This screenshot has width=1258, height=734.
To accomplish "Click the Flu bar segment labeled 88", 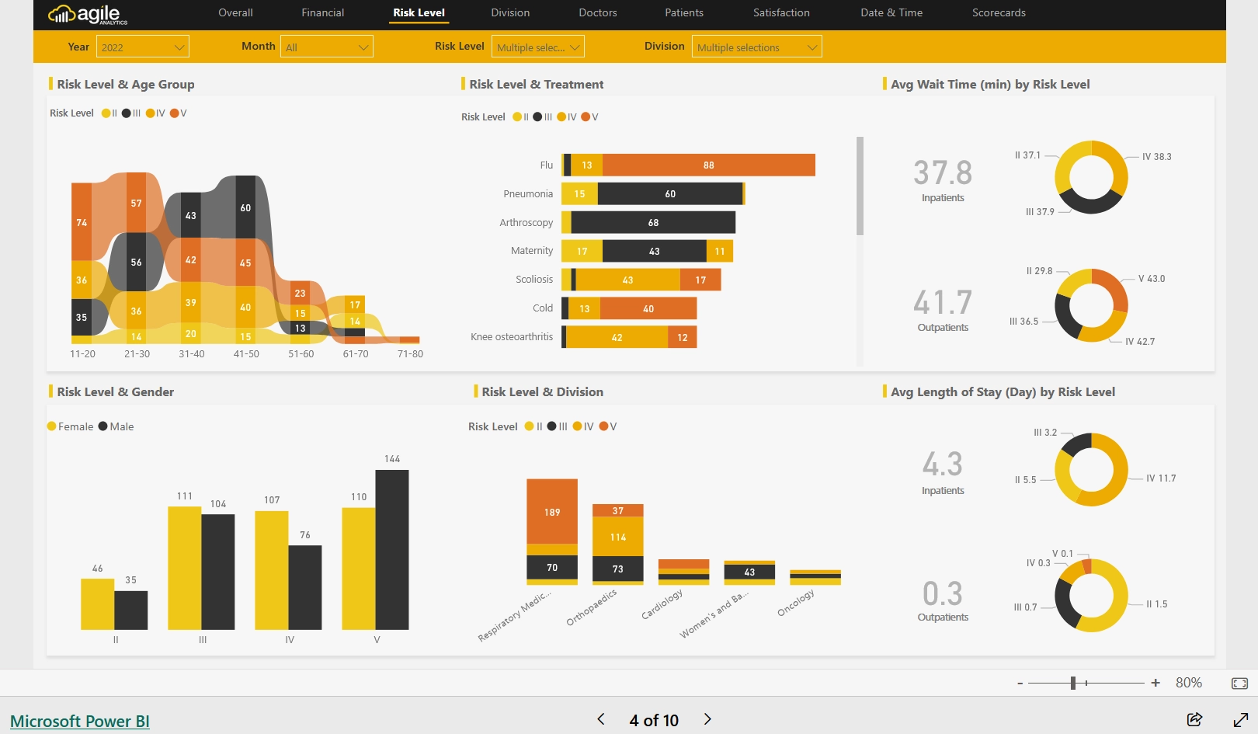I will tap(709, 165).
